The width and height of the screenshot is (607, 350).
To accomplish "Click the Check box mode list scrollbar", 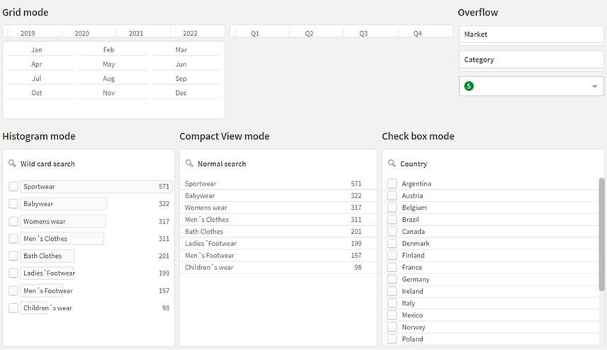I will pos(601,235).
